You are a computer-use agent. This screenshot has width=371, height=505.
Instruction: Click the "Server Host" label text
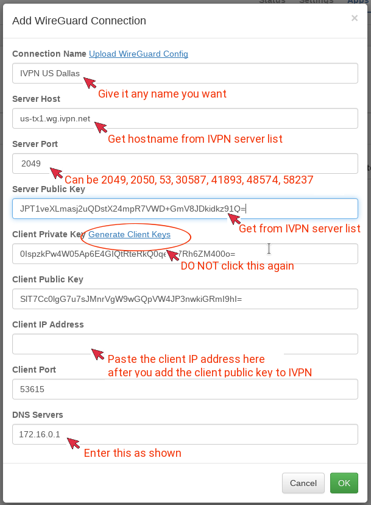[x=36, y=99]
